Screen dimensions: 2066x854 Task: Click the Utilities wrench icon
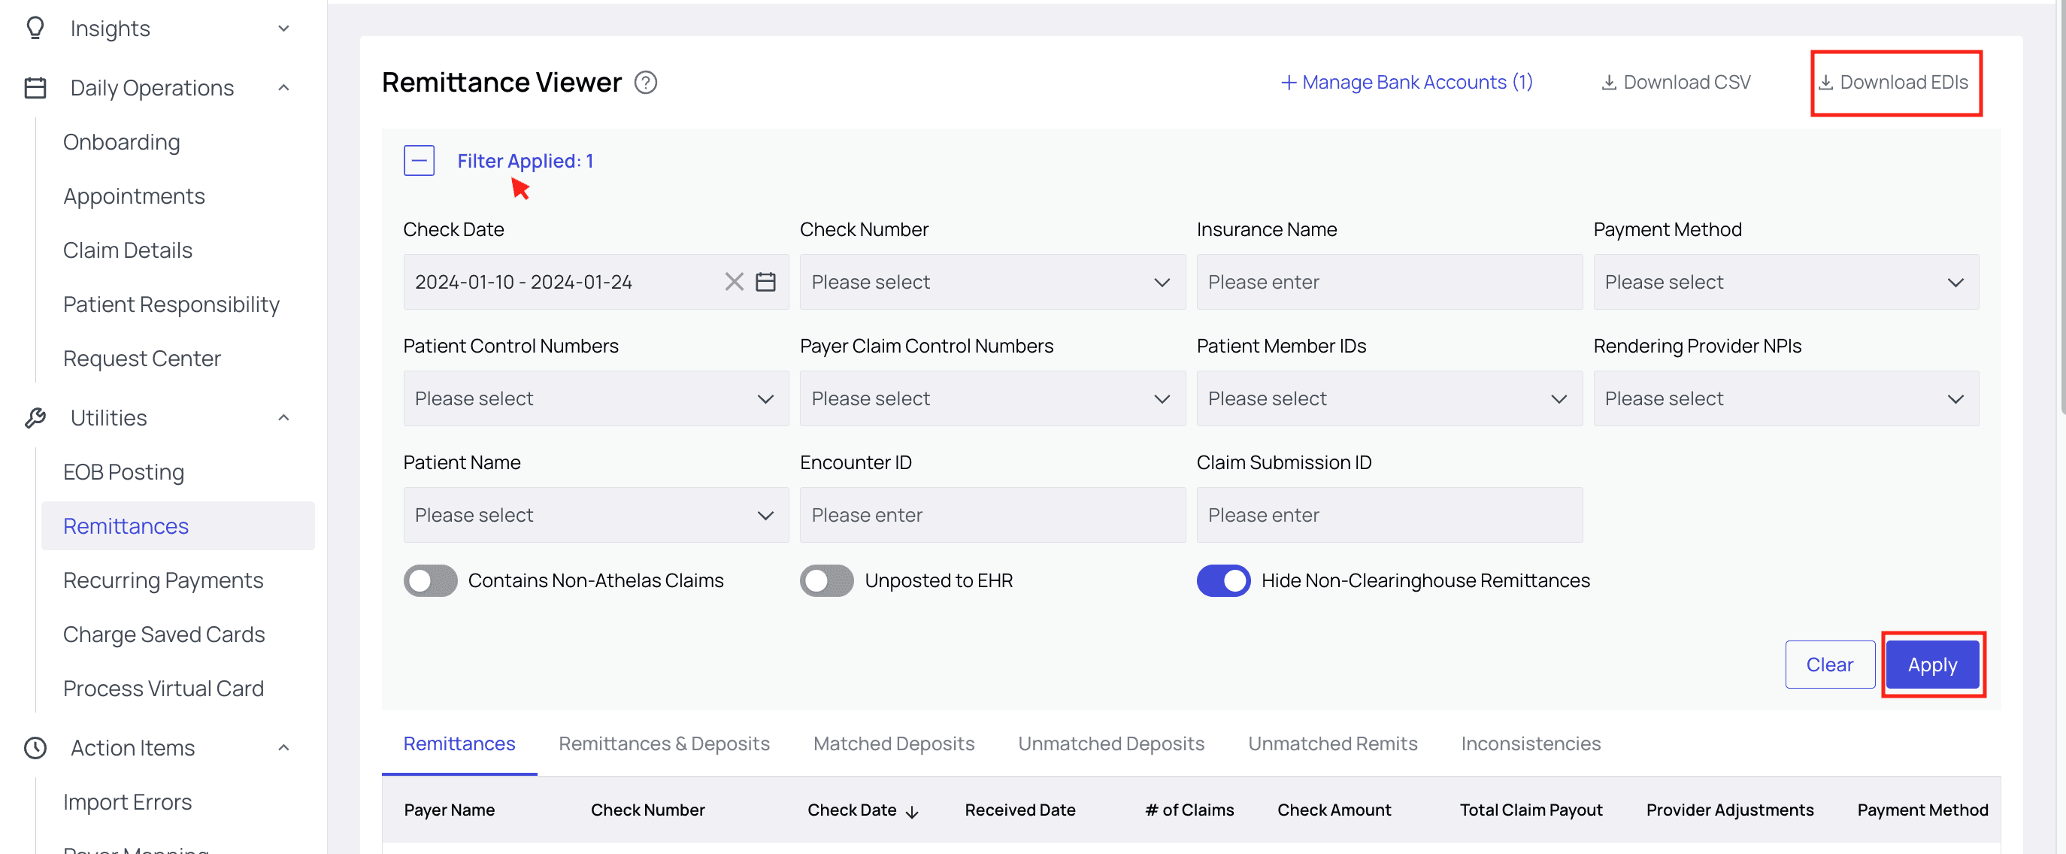pyautogui.click(x=35, y=418)
